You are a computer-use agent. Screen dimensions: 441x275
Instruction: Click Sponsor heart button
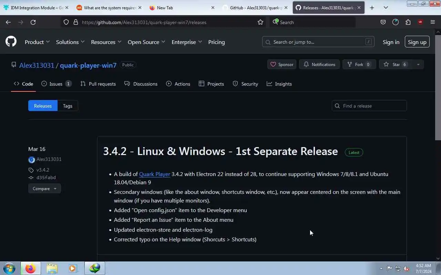[x=282, y=64]
